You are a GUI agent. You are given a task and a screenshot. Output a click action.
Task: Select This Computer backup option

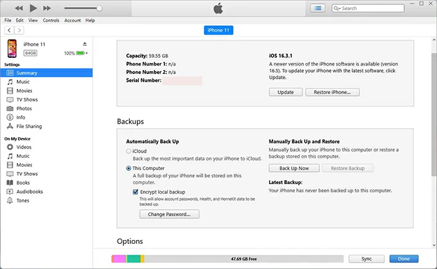point(129,168)
